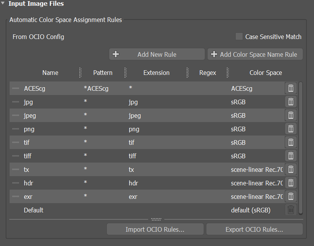Open color space dropdown for tx rule
This screenshot has height=246, width=314.
[x=257, y=170]
